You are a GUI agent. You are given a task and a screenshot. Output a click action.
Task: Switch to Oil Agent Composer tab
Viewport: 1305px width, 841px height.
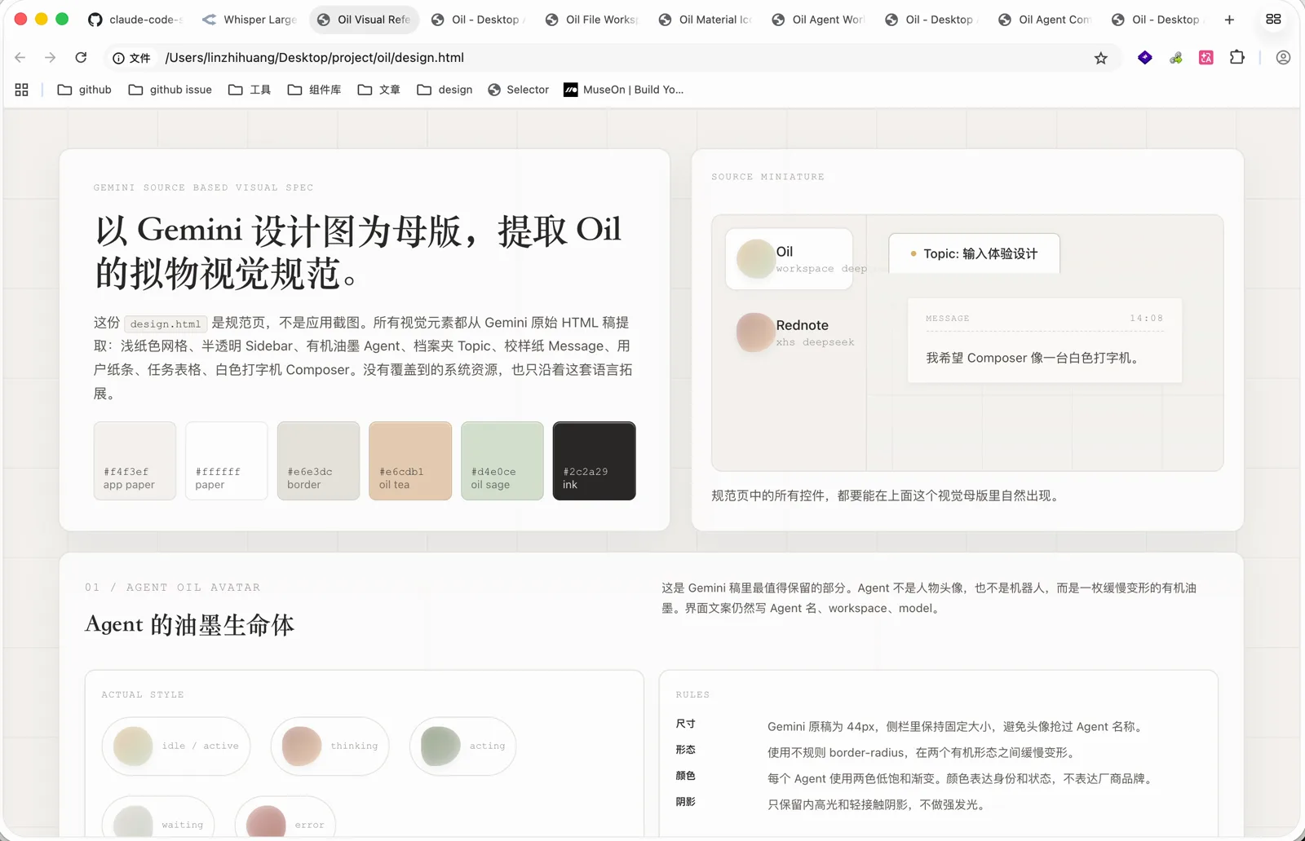pyautogui.click(x=1045, y=20)
